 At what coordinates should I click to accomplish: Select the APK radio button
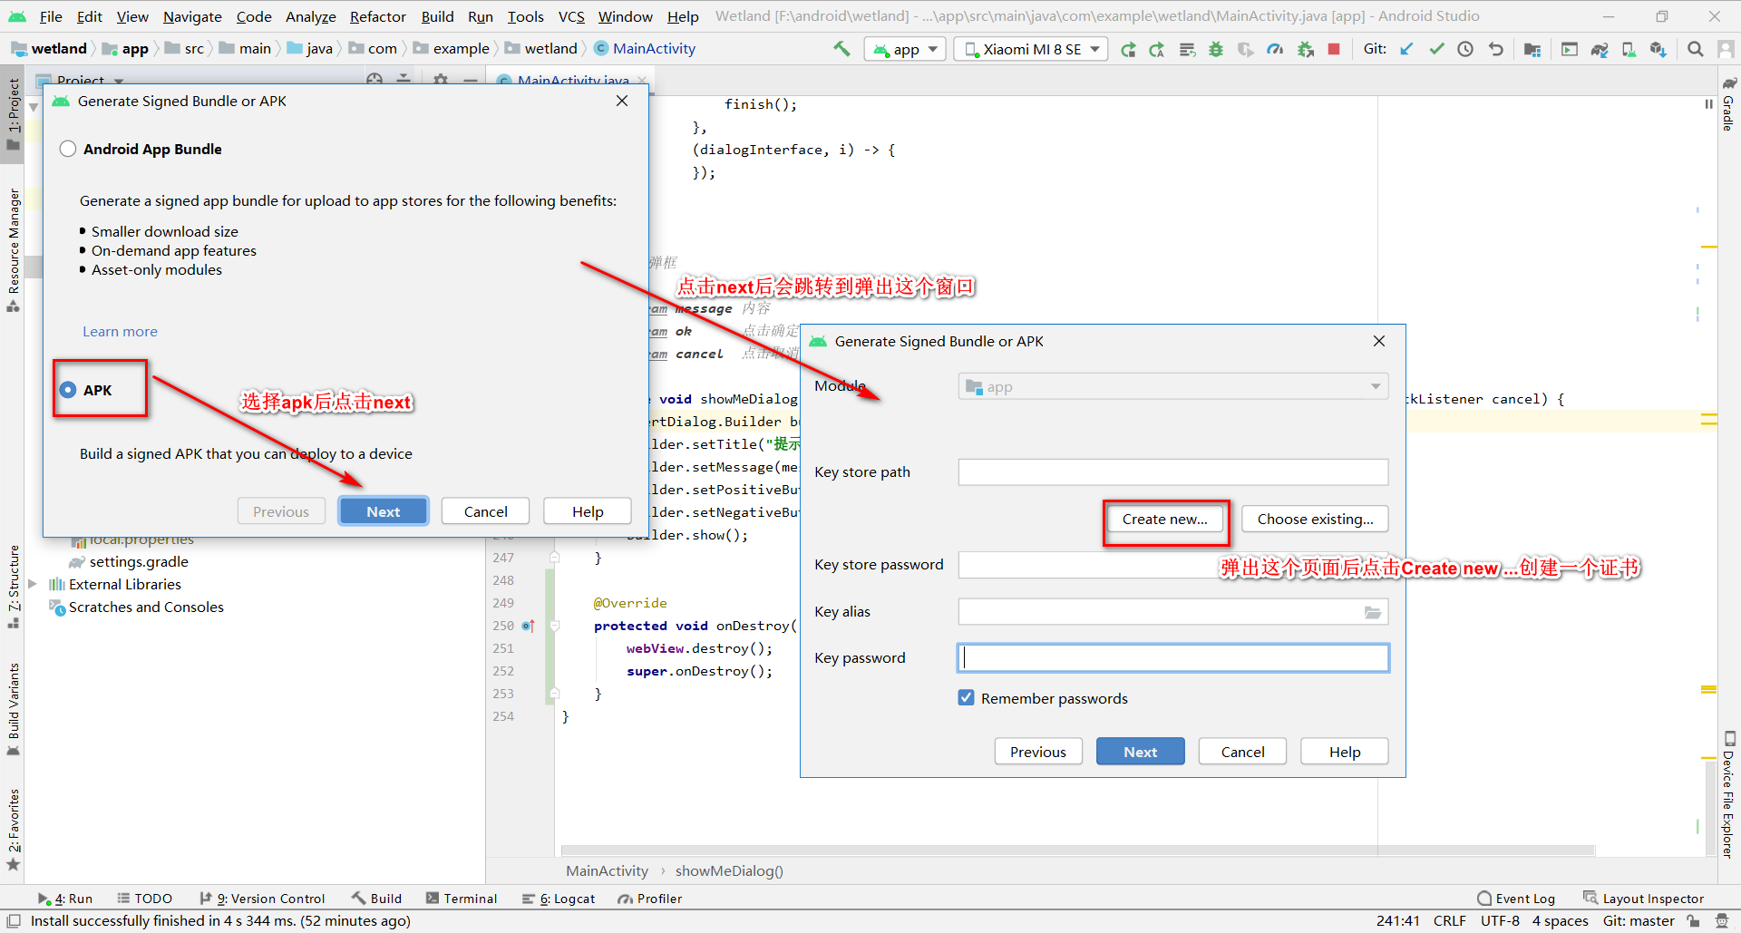point(68,390)
